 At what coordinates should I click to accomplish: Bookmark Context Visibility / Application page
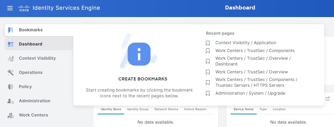click(208, 43)
